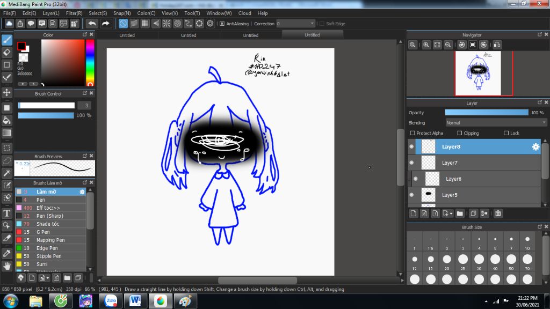Viewport: 550px width, 309px height.
Task: Open the File menu
Action: (x=10, y=13)
